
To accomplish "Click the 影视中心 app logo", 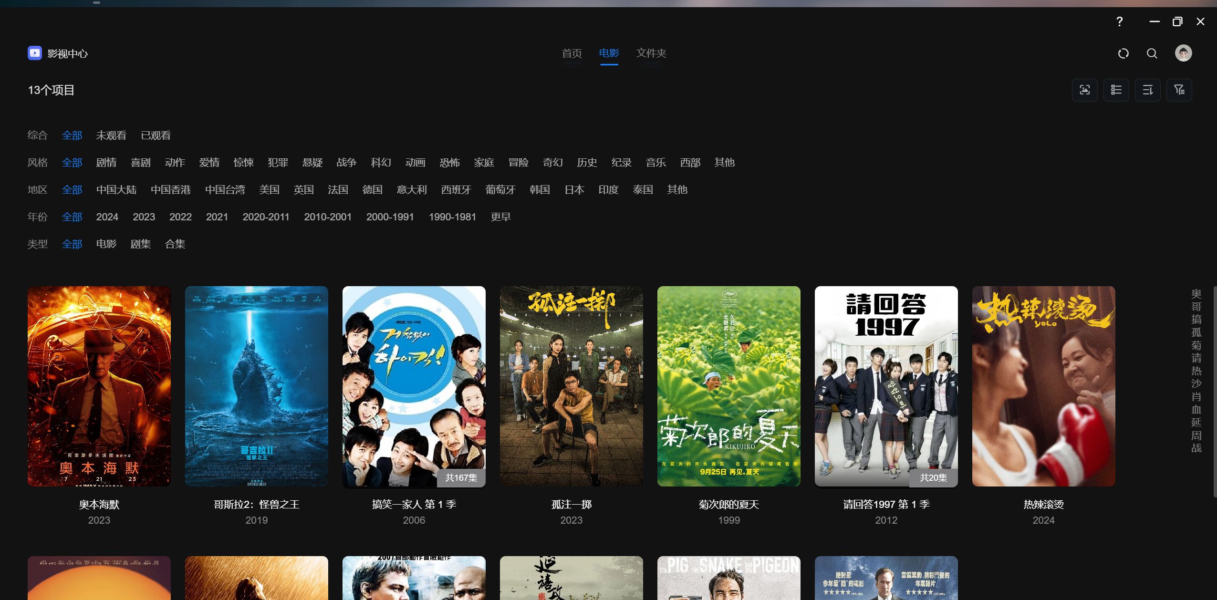I will point(35,53).
